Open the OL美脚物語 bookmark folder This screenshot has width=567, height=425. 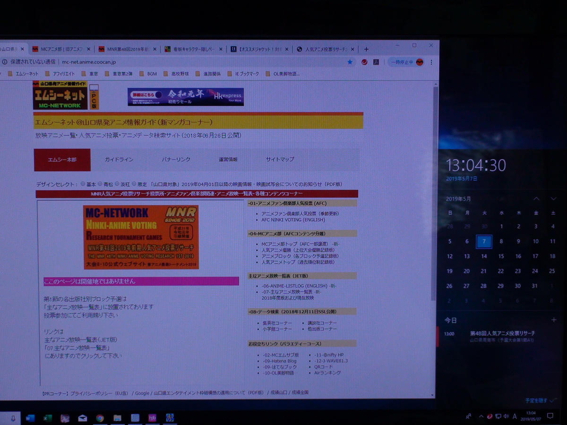283,74
